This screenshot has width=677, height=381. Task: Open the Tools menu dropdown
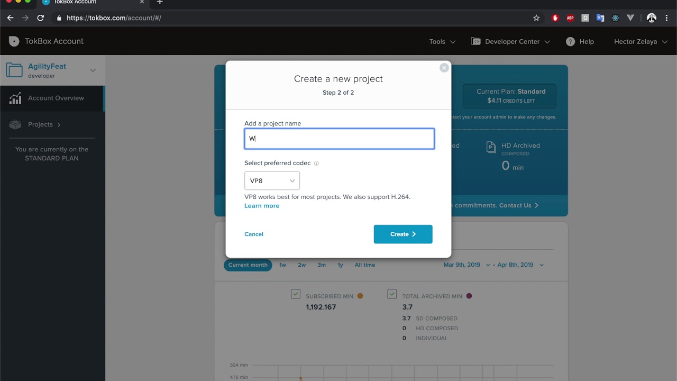(442, 41)
